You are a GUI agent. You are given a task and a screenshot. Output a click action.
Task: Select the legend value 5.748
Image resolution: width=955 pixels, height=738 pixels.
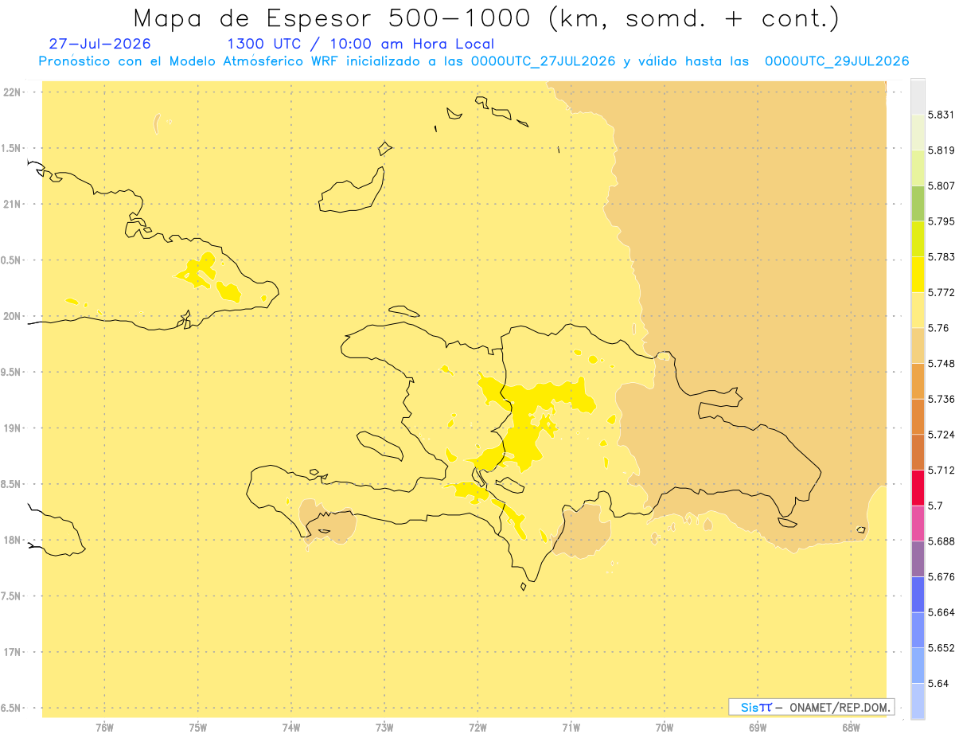click(941, 363)
